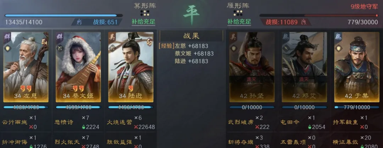Click the right 补给充足 supply status link

tap(239, 22)
